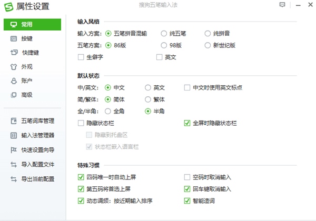Screen dimensions: 316x221
Task: Click the shirt icon beside 外观
Action: (x=14, y=67)
